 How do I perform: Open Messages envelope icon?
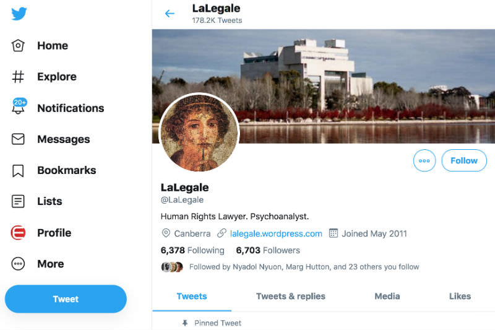click(18, 139)
